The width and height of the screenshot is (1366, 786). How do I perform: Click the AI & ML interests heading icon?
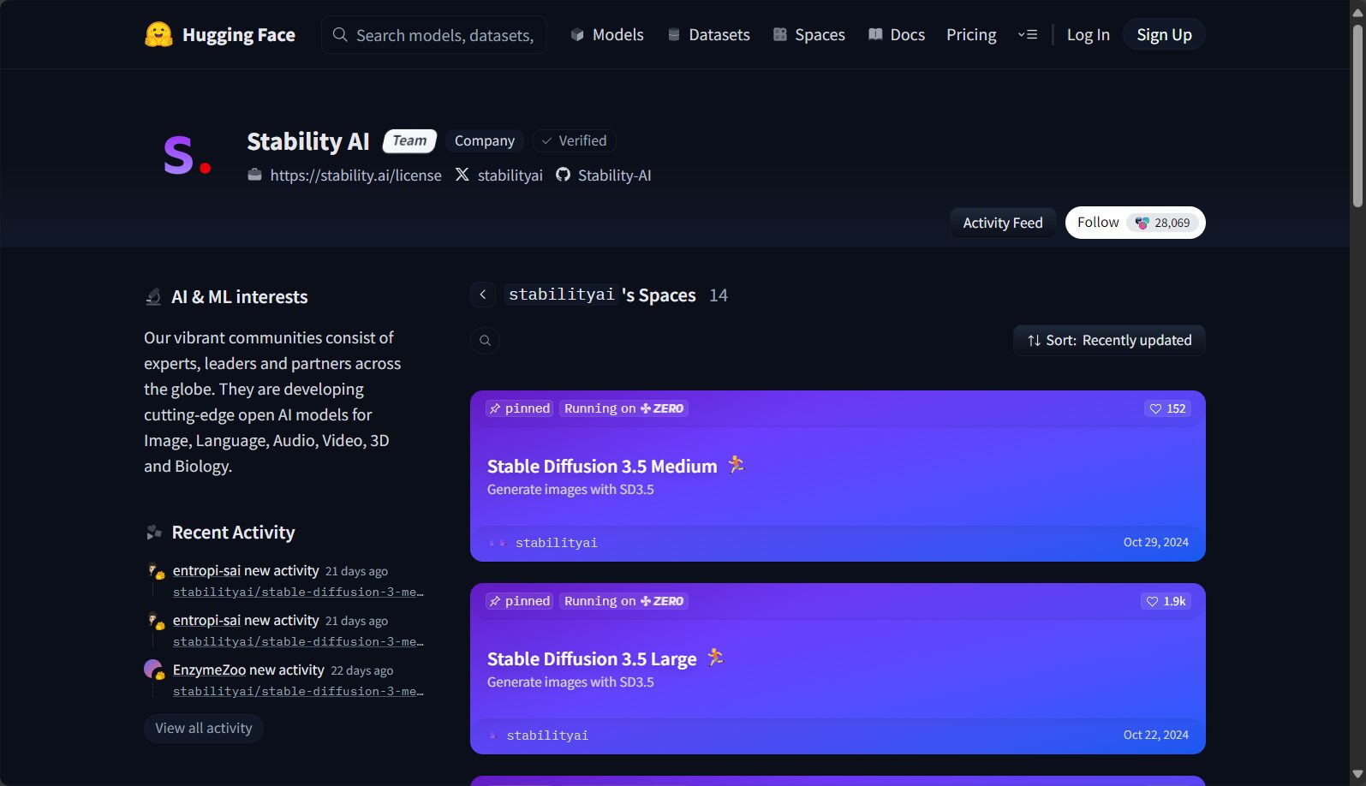pos(153,297)
